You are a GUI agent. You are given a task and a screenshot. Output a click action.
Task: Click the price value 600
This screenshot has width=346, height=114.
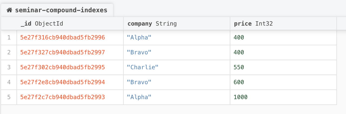(239, 82)
